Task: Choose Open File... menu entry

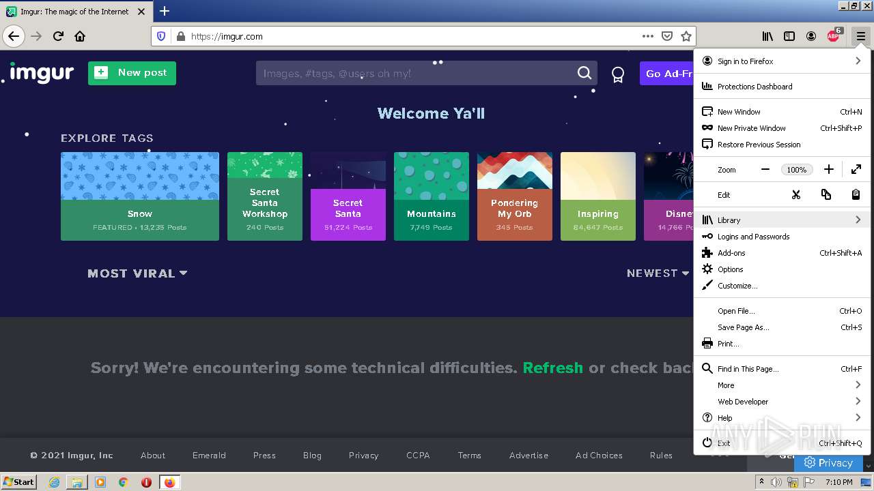Action: pyautogui.click(x=783, y=311)
